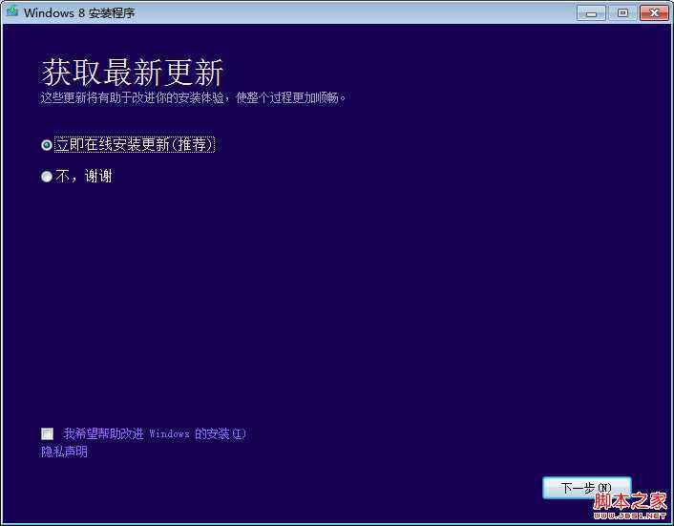Click the subtitle sentence about smoother installation
Image resolution: width=674 pixels, height=526 pixels.
click(x=194, y=98)
